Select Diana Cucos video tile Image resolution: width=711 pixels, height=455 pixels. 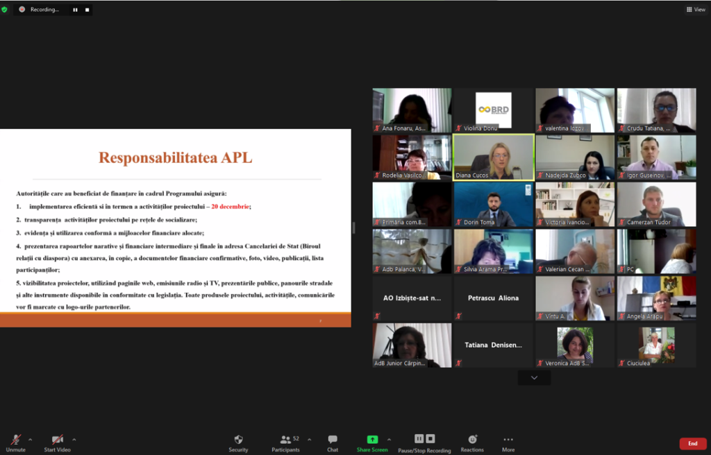(494, 157)
